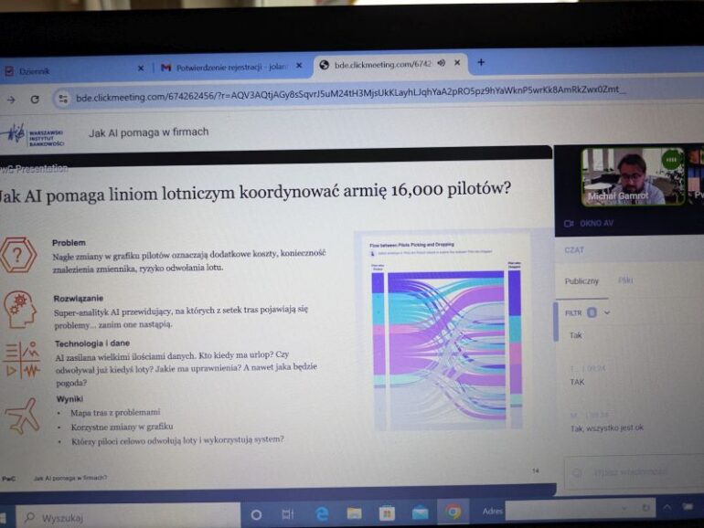Switch to the Dziennik browser tab
Viewport: 704px width, 528px height.
tap(37, 70)
